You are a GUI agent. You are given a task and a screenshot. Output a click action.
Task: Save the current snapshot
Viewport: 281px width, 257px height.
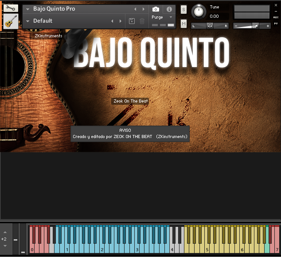[x=132, y=21]
